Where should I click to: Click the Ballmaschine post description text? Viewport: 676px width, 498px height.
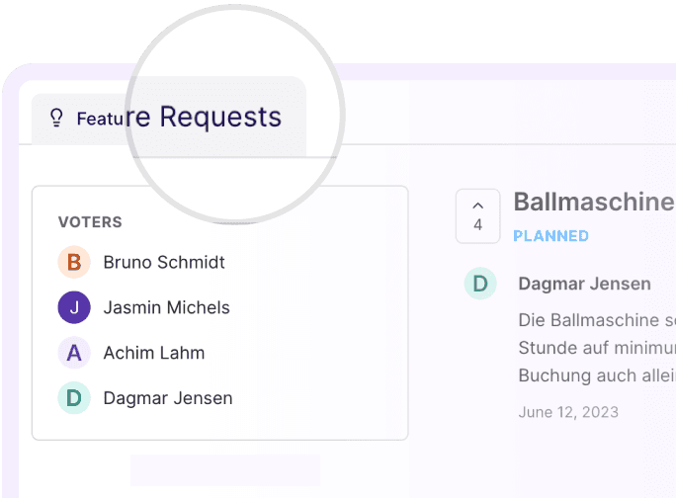pyautogui.click(x=597, y=348)
